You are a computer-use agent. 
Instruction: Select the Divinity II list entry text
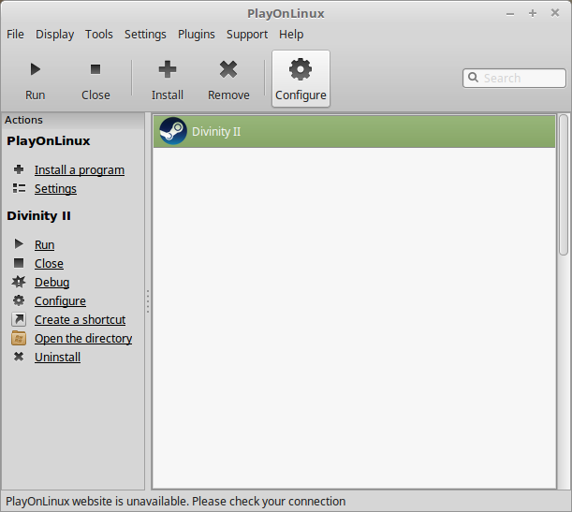tap(216, 132)
